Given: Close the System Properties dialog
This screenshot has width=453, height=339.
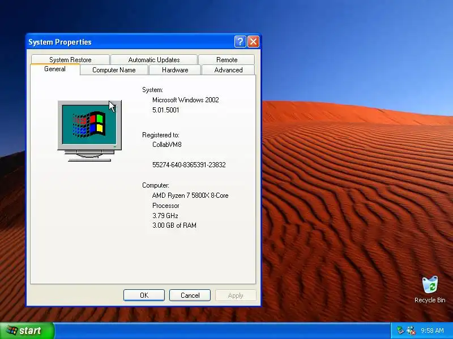Looking at the screenshot, I should (253, 42).
